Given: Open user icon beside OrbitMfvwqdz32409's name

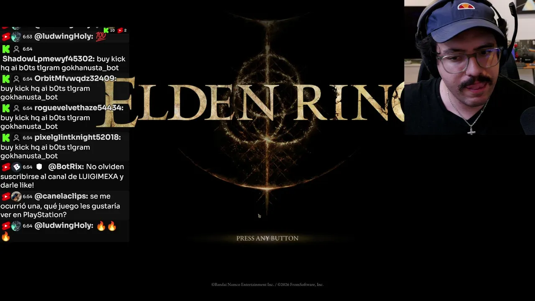Looking at the screenshot, I should tap(17, 79).
